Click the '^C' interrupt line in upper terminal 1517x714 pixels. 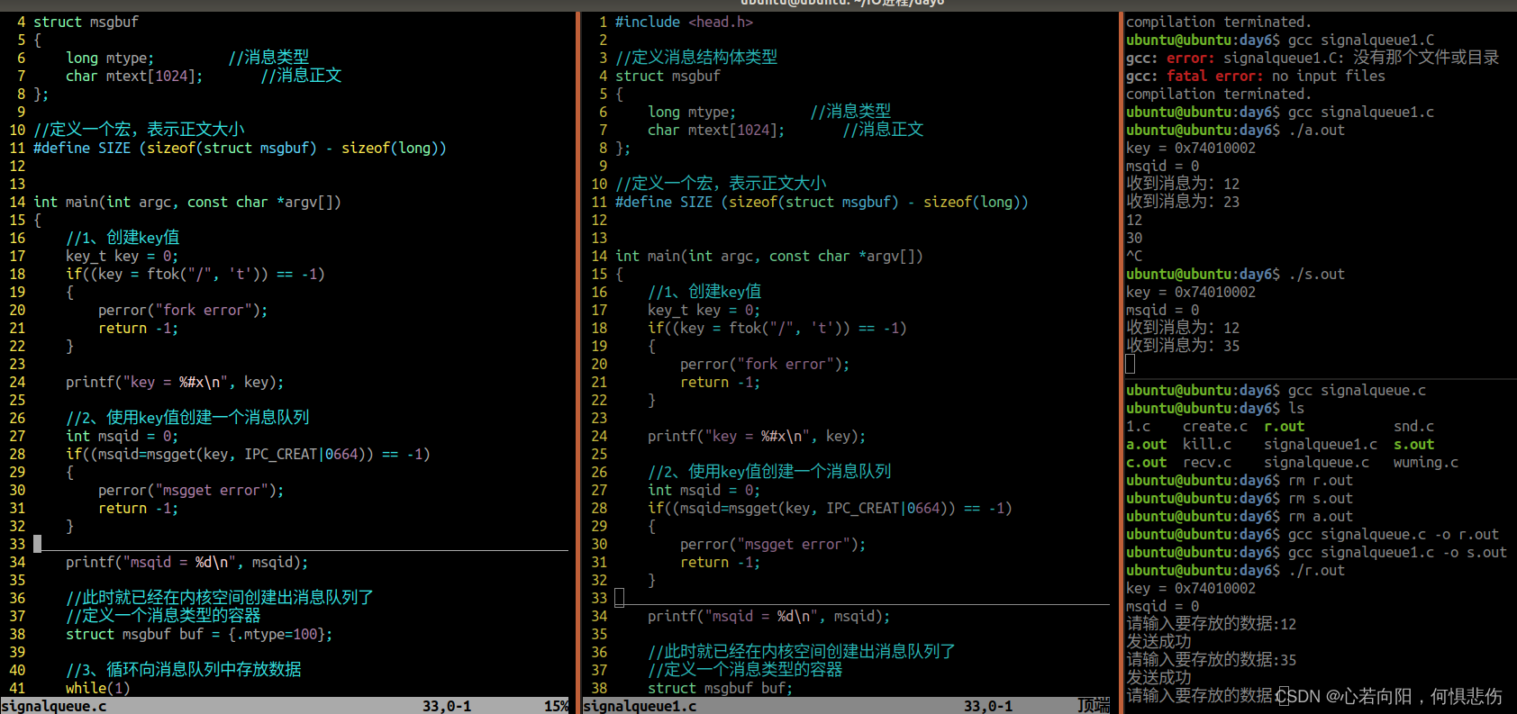(x=1134, y=256)
